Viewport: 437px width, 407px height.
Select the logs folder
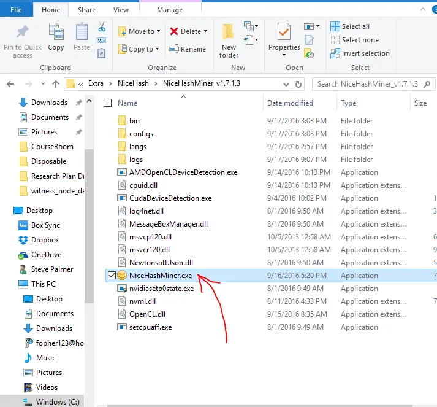click(136, 160)
